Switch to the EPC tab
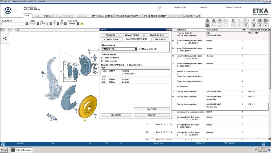The image size is (271, 153). coord(27,15)
